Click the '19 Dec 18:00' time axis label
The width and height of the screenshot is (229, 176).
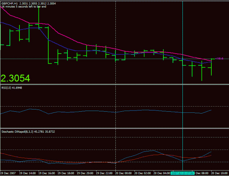click(66, 173)
